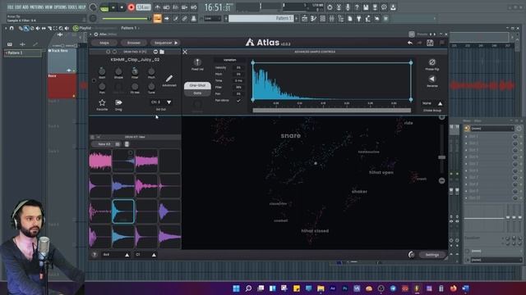Viewport: 526px width, 295px height.
Task: Open the FL Studio FILE menu
Action: click(x=10, y=7)
